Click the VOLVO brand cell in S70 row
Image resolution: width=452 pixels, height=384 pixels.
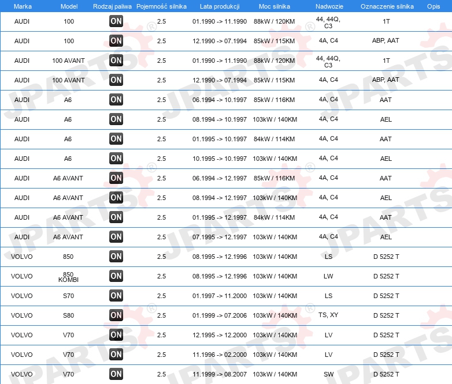[21, 296]
